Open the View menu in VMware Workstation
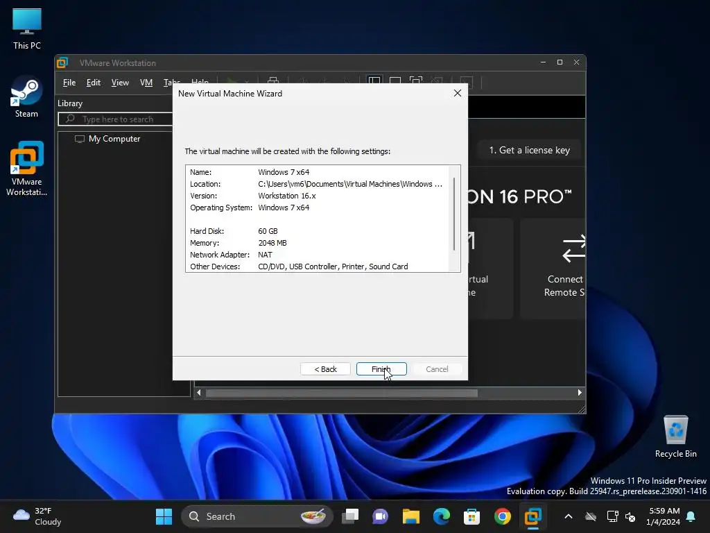 (x=120, y=83)
